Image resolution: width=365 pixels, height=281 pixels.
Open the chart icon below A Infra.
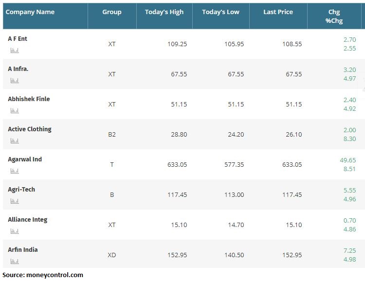point(14,80)
